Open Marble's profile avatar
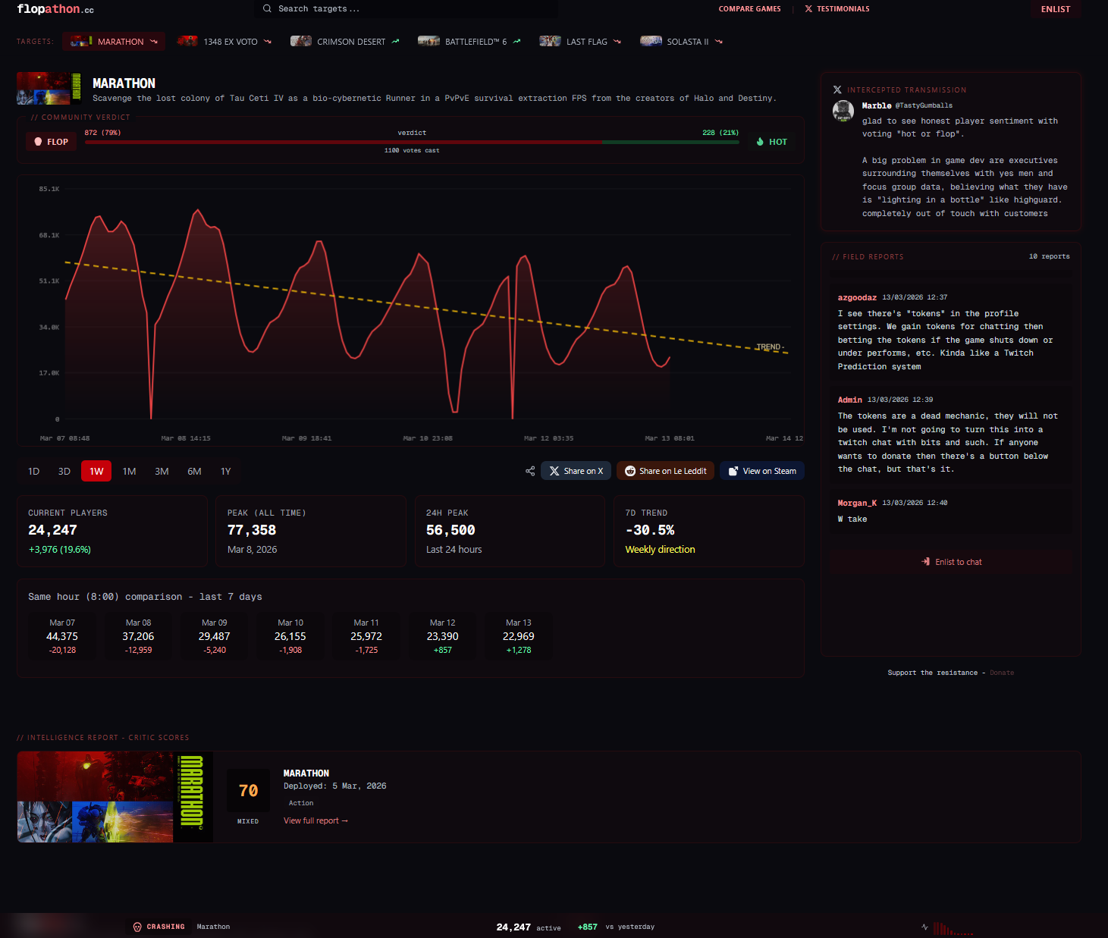Screen dimensions: 1108x938 pyautogui.click(x=843, y=111)
